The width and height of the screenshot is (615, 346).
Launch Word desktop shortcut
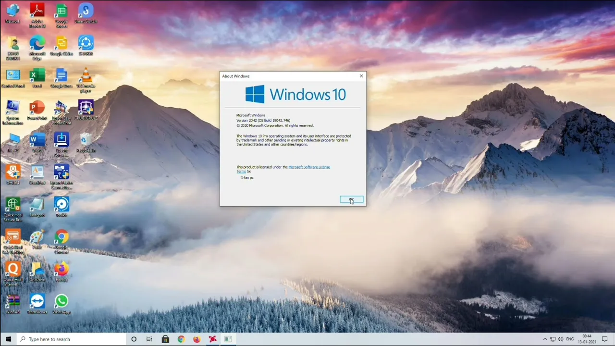[37, 143]
